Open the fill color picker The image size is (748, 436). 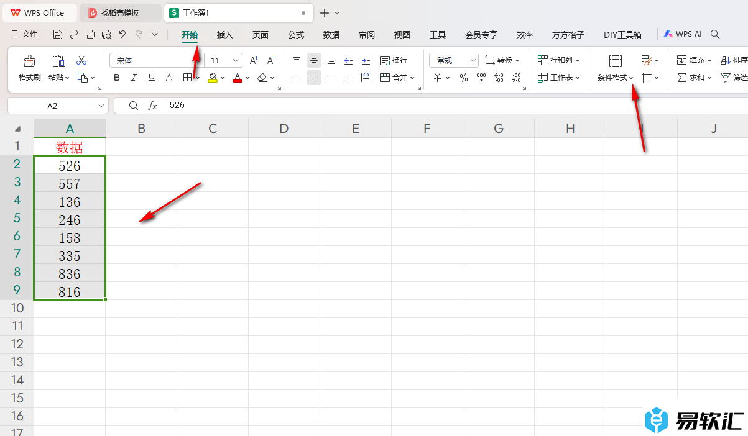(213, 78)
